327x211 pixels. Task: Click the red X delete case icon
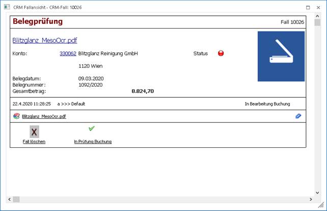(x=34, y=132)
